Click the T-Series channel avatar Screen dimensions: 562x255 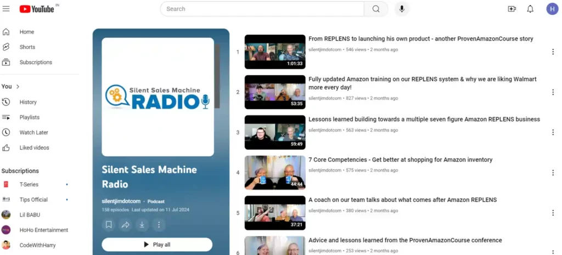(x=6, y=184)
